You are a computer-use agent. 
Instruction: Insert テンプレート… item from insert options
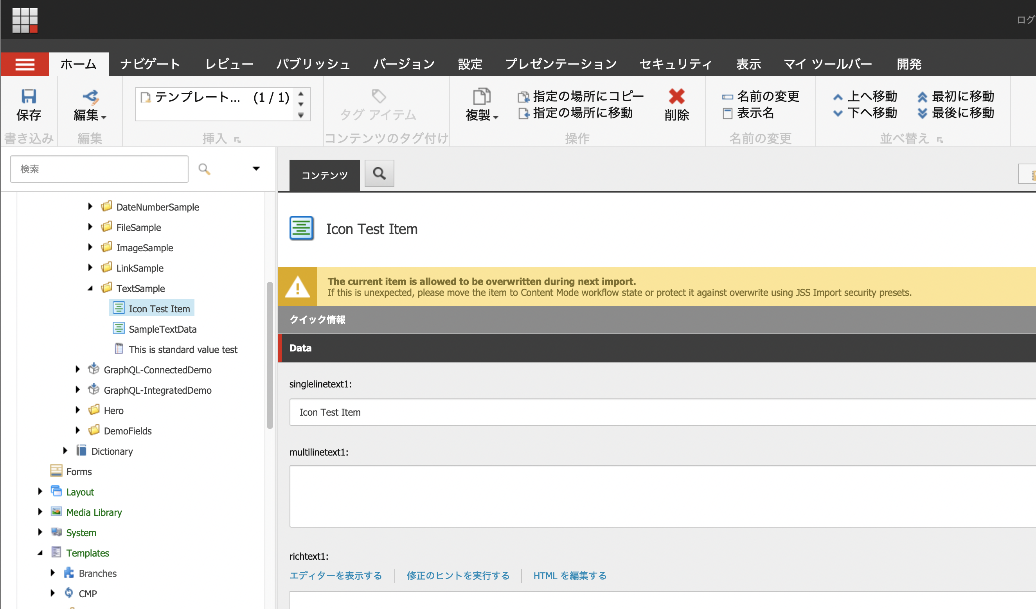coord(215,97)
